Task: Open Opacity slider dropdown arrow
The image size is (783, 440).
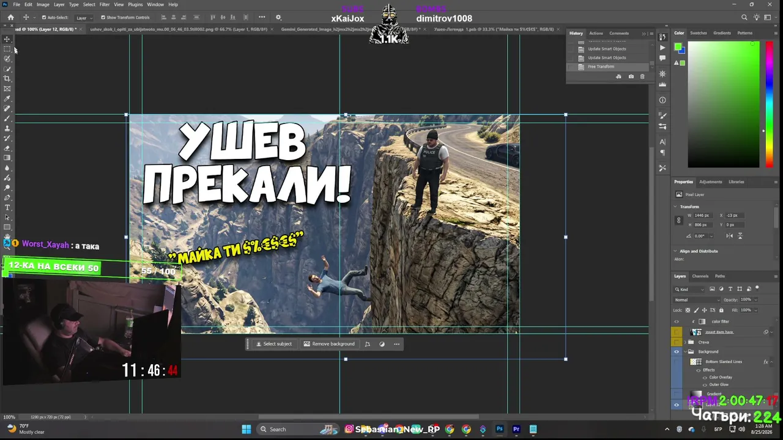Action: click(x=756, y=300)
